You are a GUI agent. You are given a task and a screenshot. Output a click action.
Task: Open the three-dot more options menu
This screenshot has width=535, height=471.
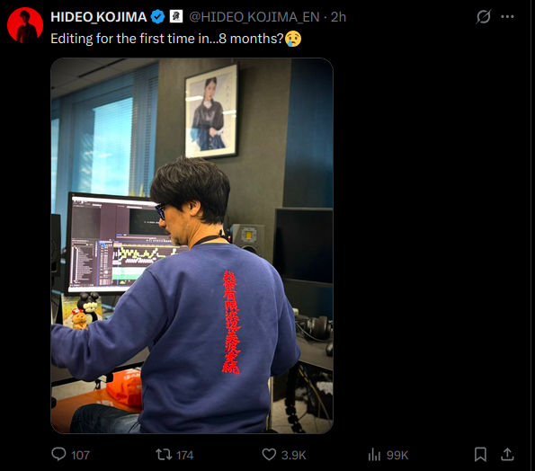(507, 16)
